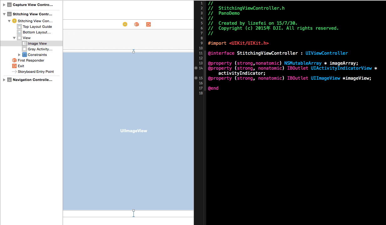The image size is (386, 225).
Task: Click the First Responder icon in outline
Action: point(14,60)
